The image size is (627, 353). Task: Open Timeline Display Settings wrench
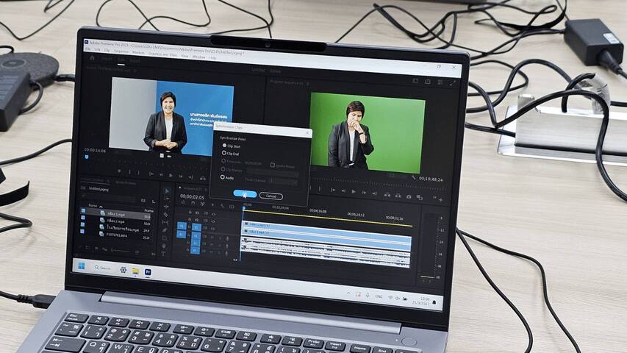222,206
